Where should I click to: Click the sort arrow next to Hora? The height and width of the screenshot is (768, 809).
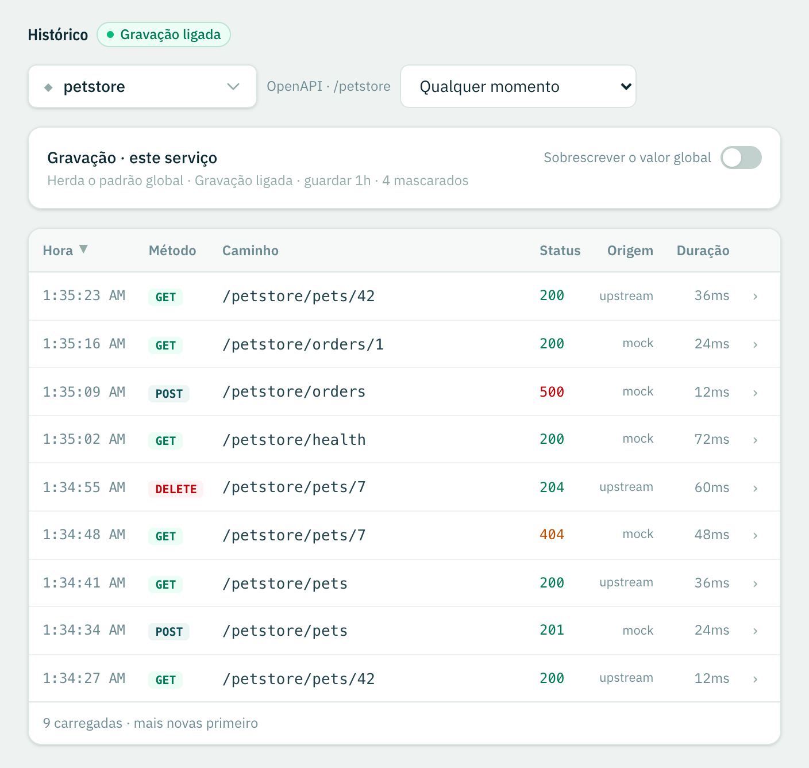pyautogui.click(x=84, y=249)
